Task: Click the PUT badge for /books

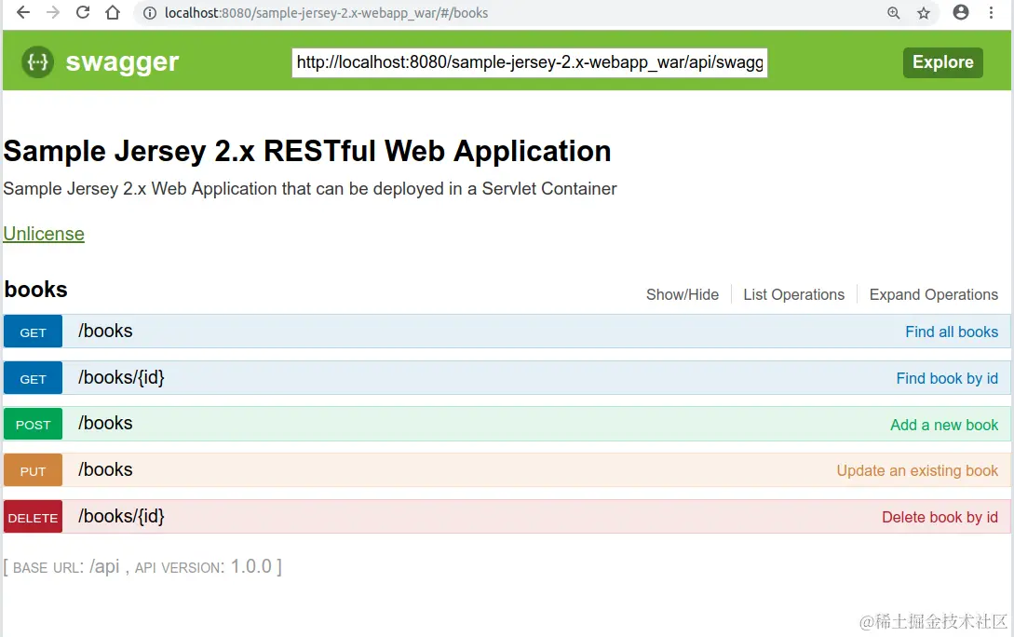Action: pyautogui.click(x=33, y=470)
